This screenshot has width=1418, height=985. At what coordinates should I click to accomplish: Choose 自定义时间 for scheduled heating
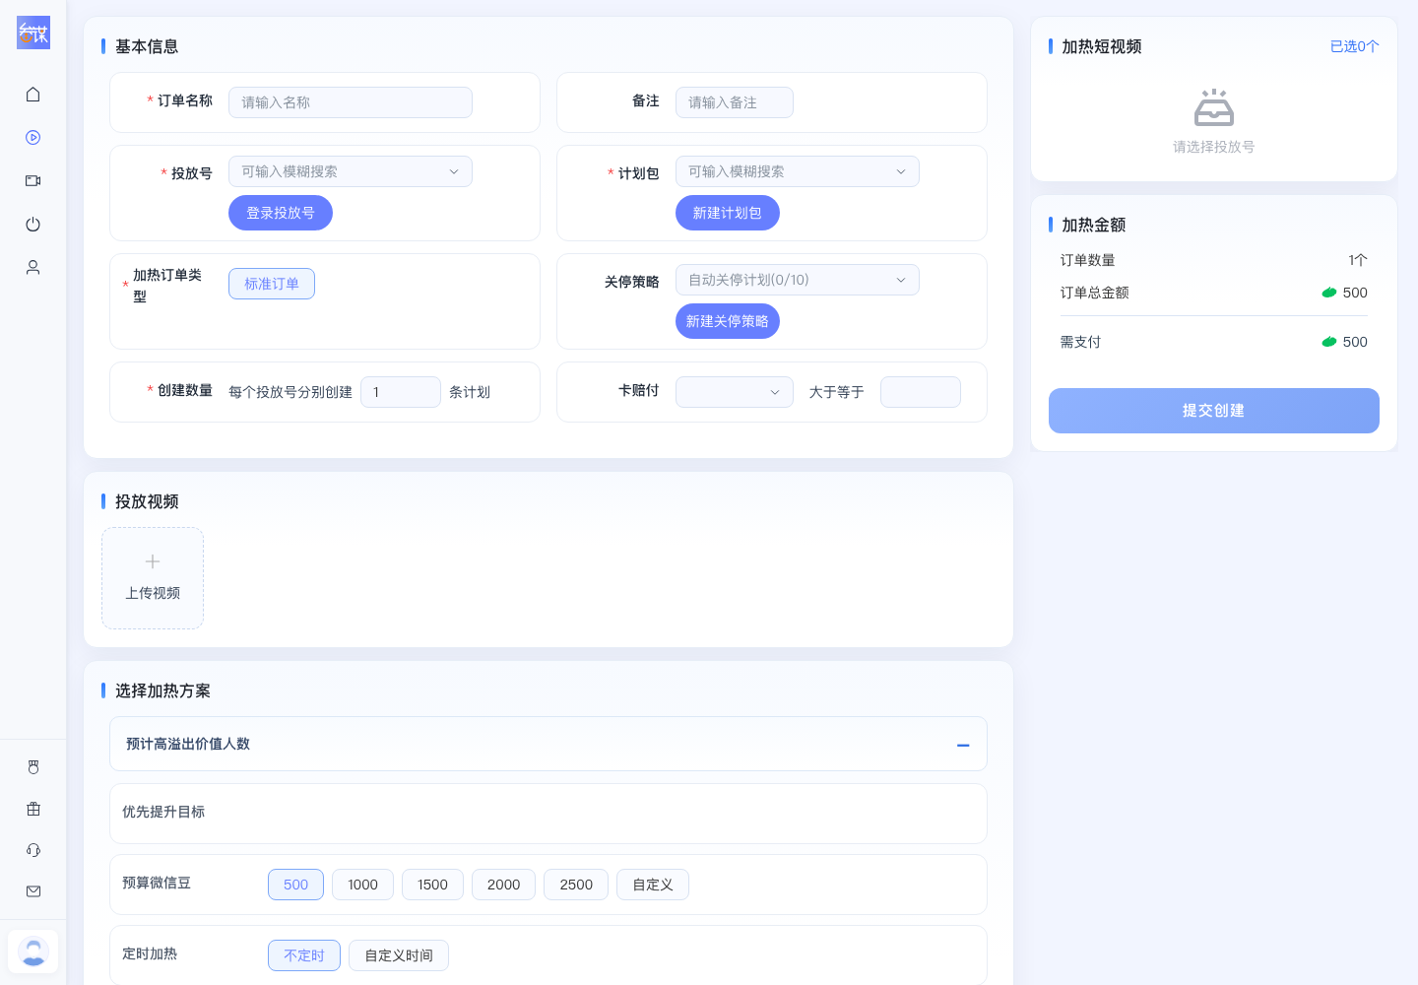pyautogui.click(x=399, y=955)
